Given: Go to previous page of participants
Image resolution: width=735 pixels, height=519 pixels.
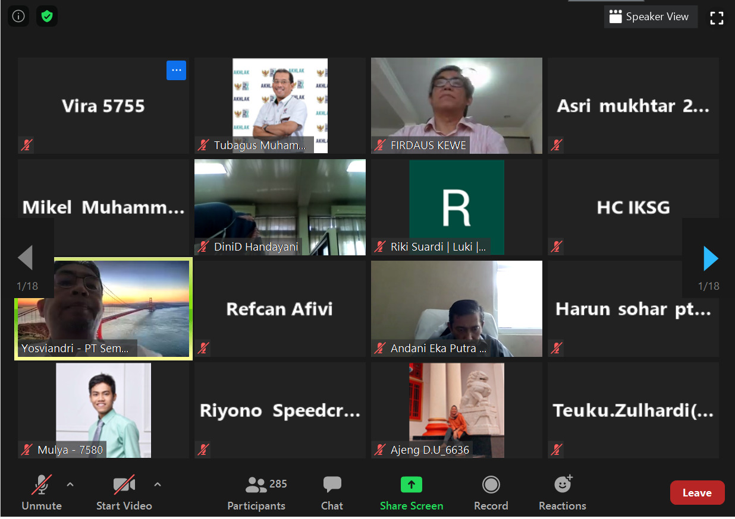Looking at the screenshot, I should pyautogui.click(x=25, y=259).
